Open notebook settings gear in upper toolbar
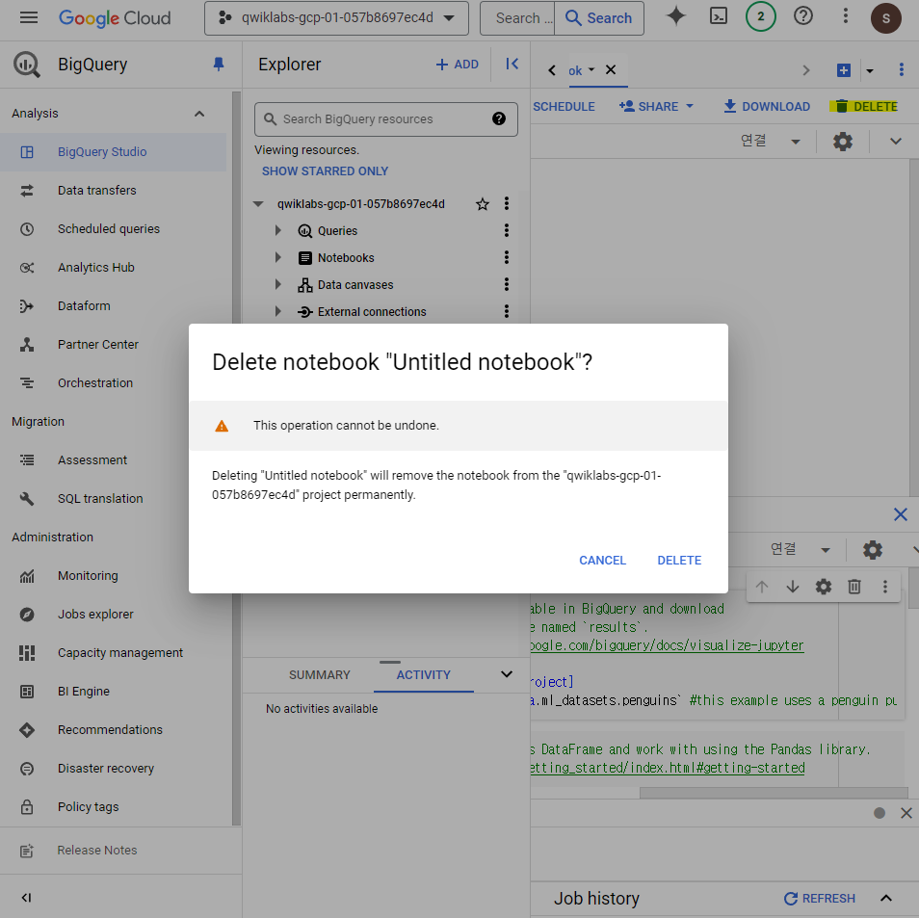Screen dimensions: 919x918 tap(842, 142)
